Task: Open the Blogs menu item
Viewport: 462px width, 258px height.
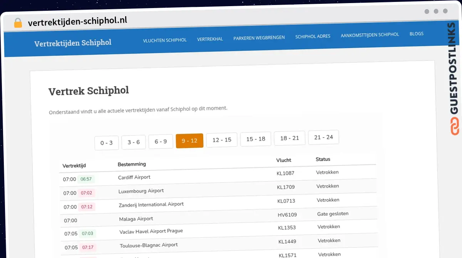Action: (416, 34)
